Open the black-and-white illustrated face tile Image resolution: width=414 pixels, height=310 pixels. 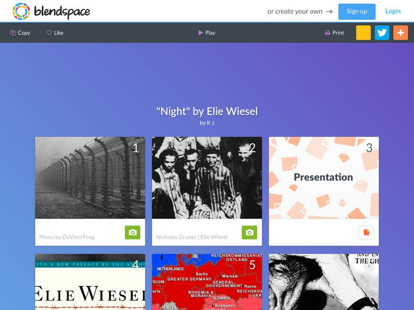324,282
